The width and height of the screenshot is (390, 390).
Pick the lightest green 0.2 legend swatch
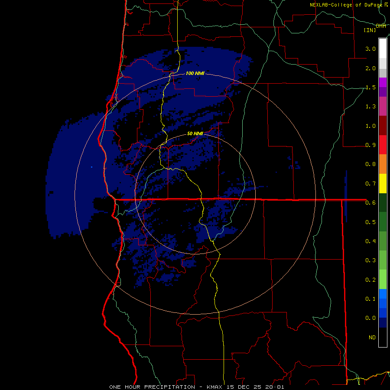click(x=383, y=279)
